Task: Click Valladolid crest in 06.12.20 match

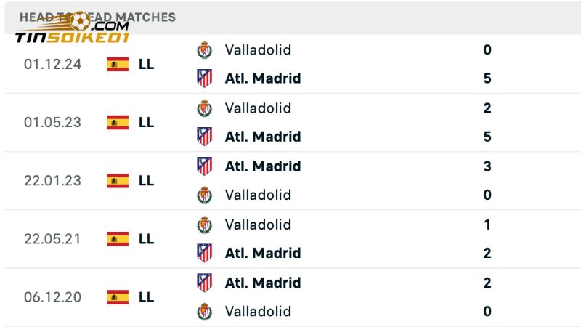Action: [x=205, y=311]
